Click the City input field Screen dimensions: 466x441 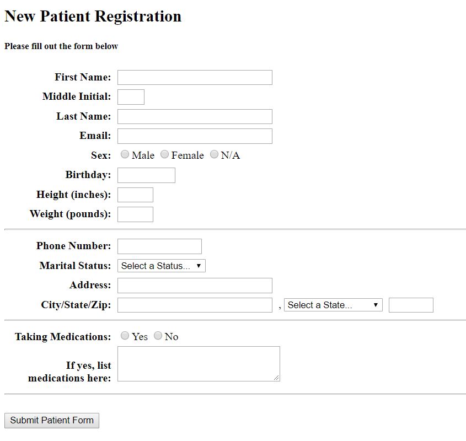(195, 305)
